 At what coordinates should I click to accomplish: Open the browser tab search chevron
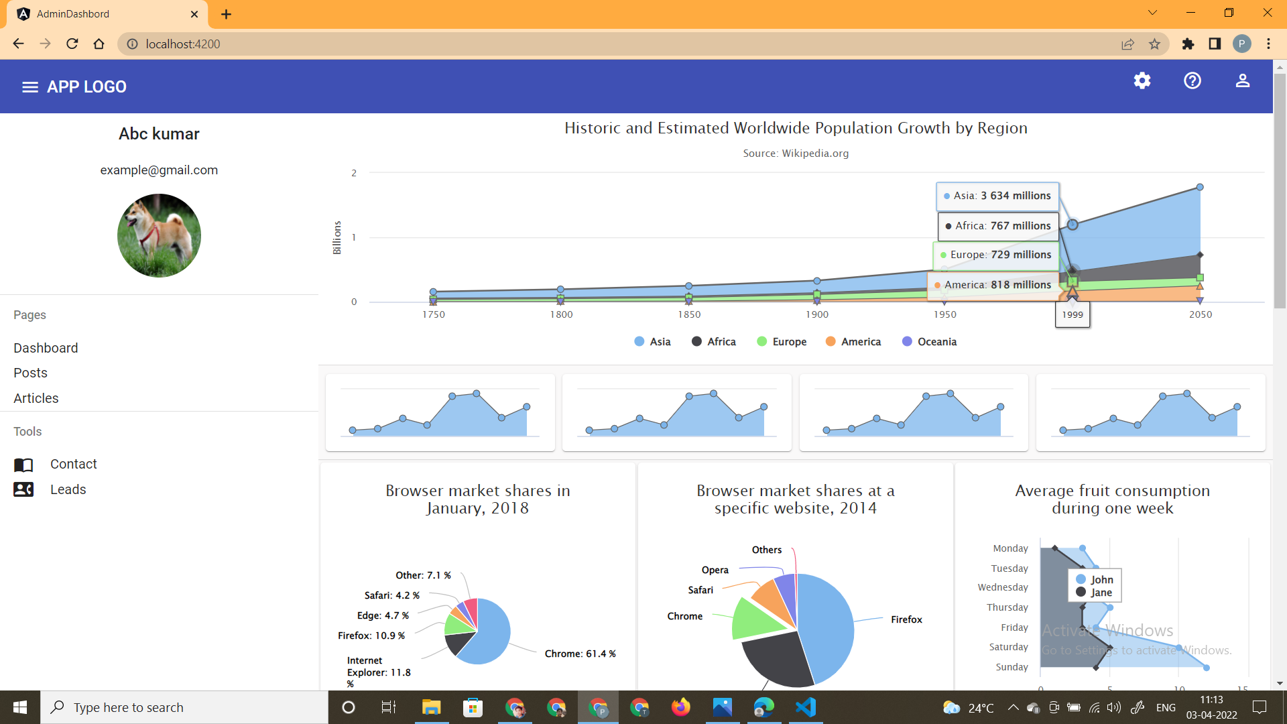click(x=1152, y=13)
